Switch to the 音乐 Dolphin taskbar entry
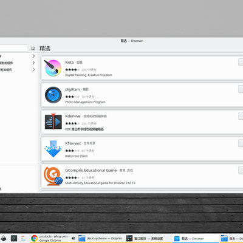 231,238
